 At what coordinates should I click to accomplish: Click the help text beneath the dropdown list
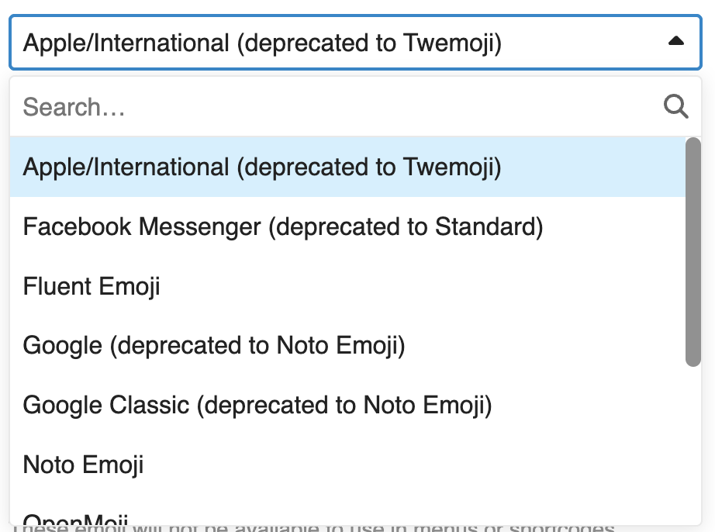[x=310, y=529]
